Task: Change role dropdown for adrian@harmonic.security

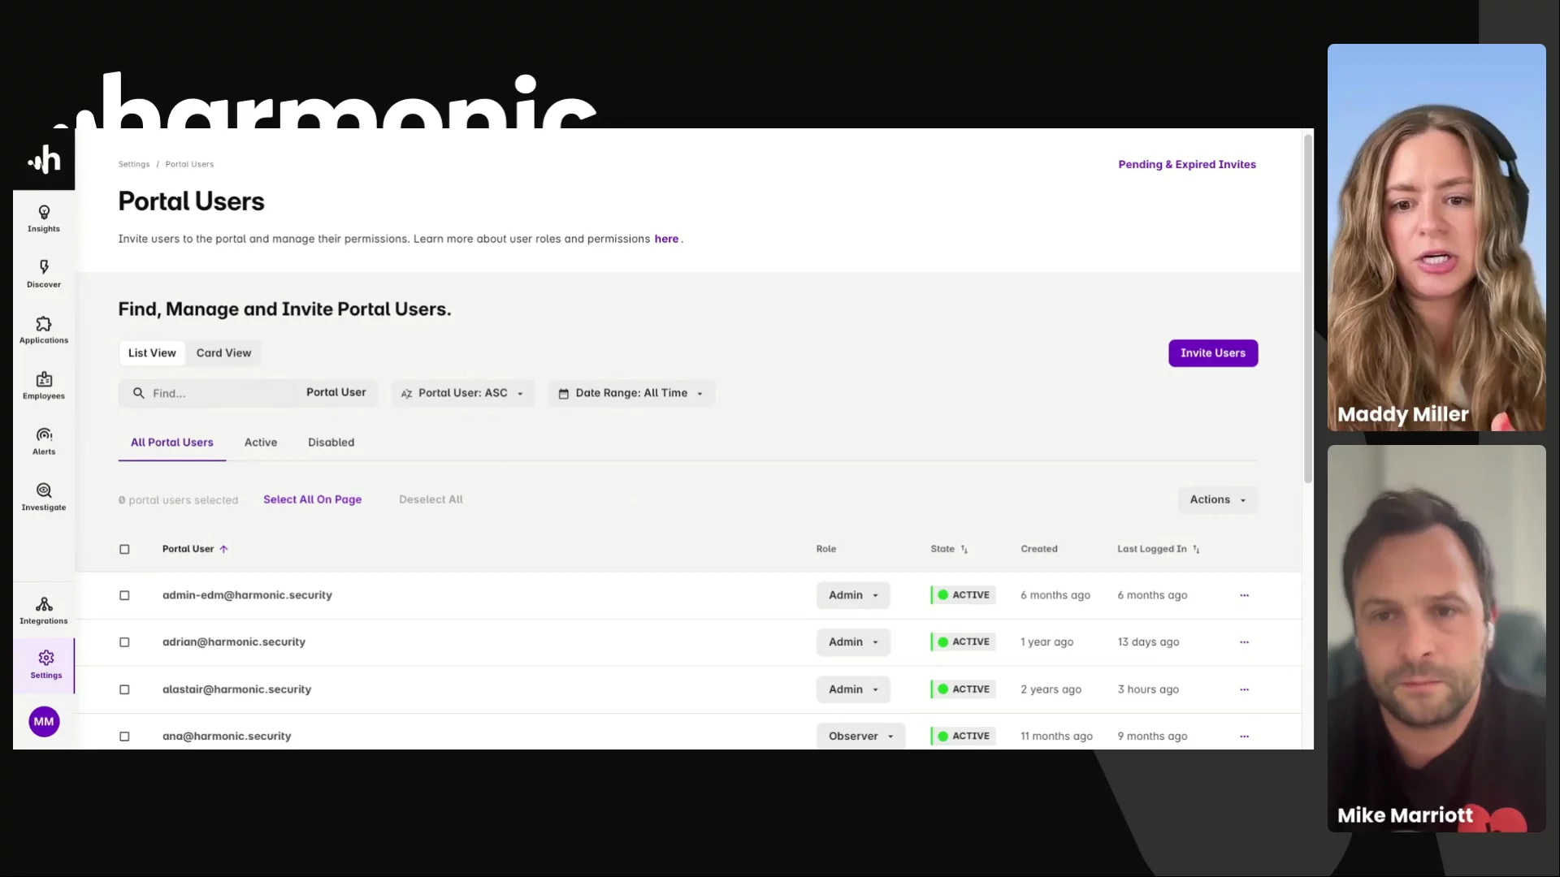Action: [x=853, y=642]
